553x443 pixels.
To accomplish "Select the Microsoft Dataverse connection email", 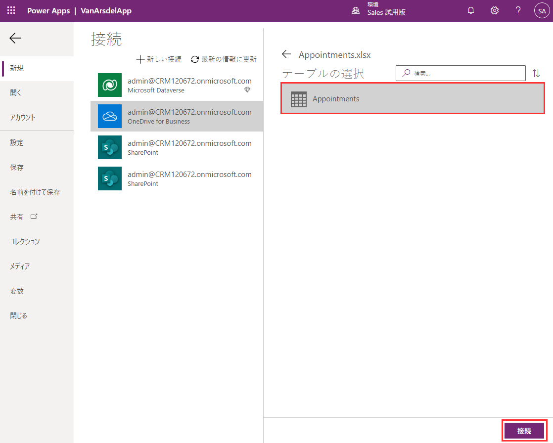I will tap(189, 81).
